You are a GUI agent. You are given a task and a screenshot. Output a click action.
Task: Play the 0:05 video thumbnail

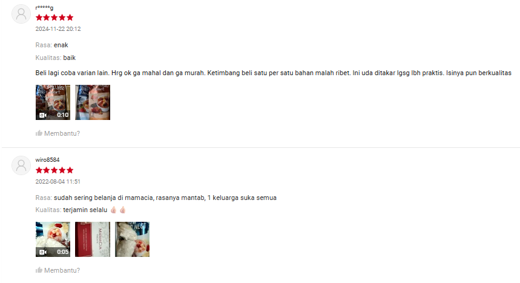click(53, 239)
